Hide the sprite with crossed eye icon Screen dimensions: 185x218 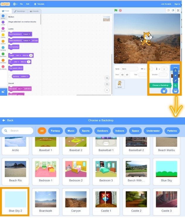point(127,75)
